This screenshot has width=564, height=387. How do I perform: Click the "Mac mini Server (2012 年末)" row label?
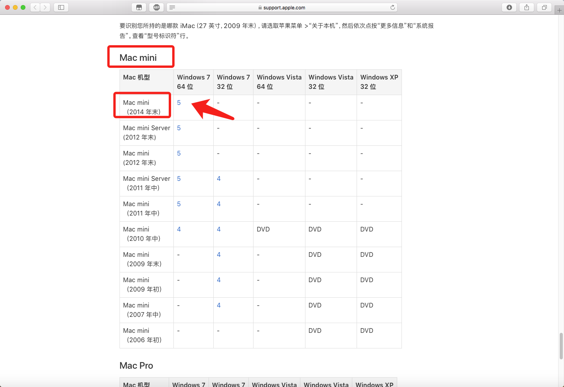point(146,133)
